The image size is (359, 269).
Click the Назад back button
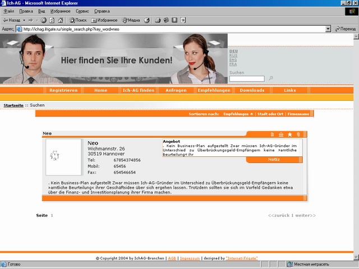[11, 20]
